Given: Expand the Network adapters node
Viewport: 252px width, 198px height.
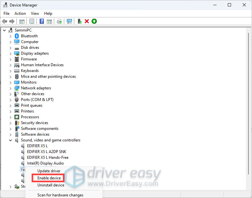Looking at the screenshot, I should pyautogui.click(x=10, y=88).
